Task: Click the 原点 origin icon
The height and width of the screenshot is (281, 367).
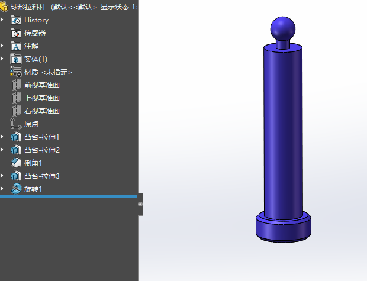Action: click(16, 124)
